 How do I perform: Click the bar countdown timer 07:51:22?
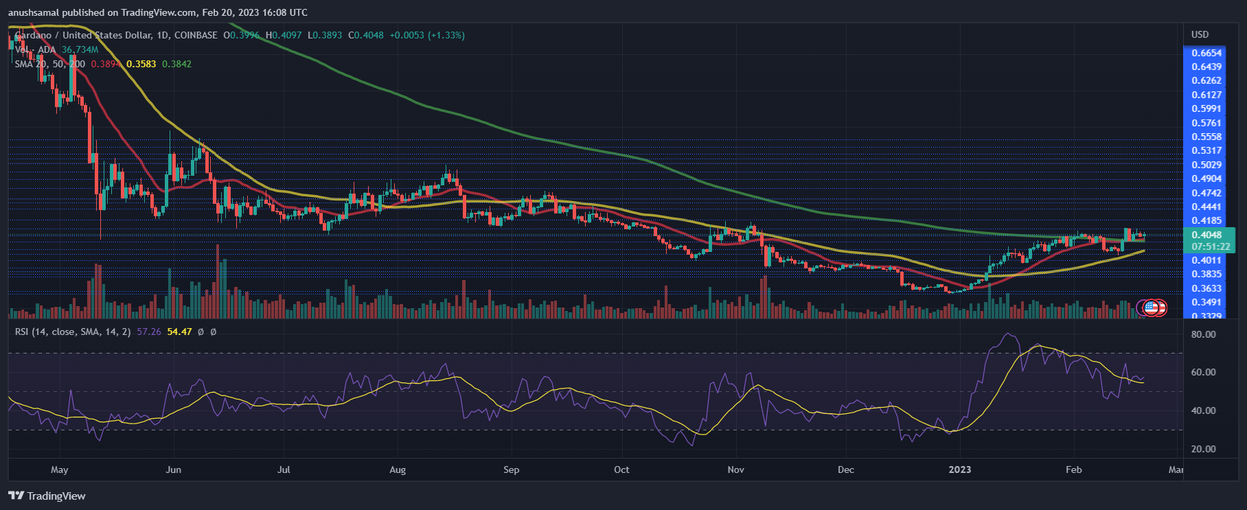pyautogui.click(x=1211, y=246)
